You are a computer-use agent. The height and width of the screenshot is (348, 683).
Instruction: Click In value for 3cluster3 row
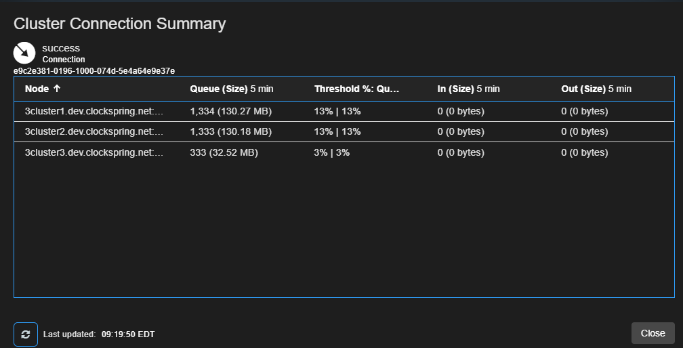pos(461,153)
